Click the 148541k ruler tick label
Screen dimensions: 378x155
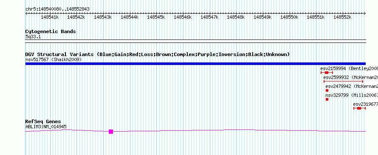tap(50, 17)
